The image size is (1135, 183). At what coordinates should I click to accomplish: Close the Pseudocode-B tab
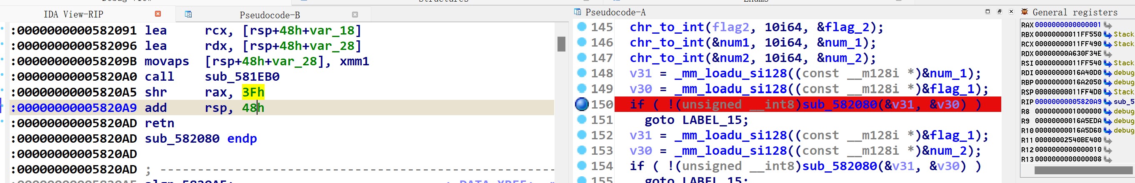[x=355, y=15]
